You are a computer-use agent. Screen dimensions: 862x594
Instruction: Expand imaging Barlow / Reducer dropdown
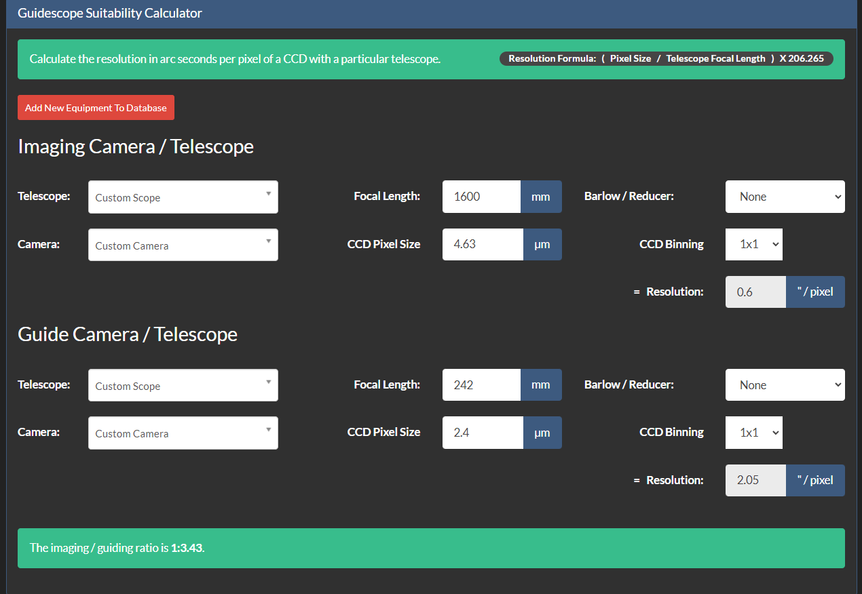point(785,197)
